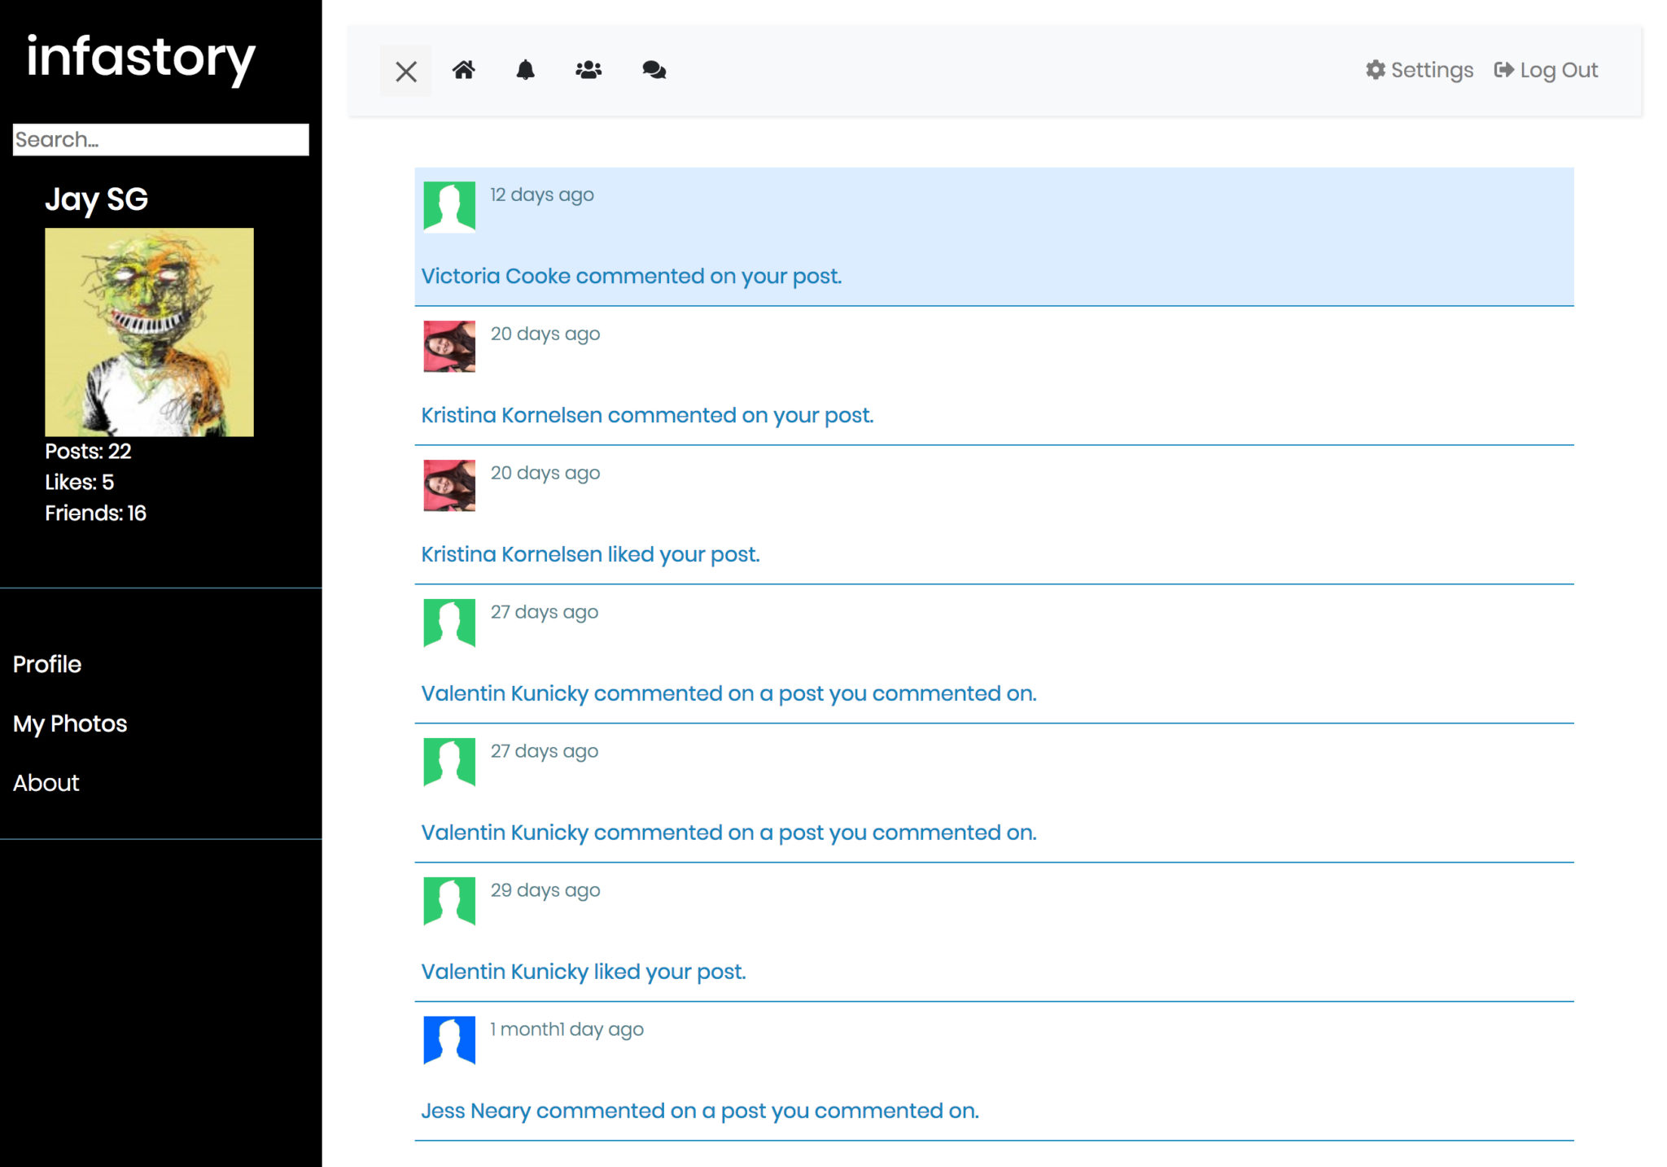The width and height of the screenshot is (1667, 1167).
Task: Open Victoria Cooke commented on your post
Action: point(631,276)
